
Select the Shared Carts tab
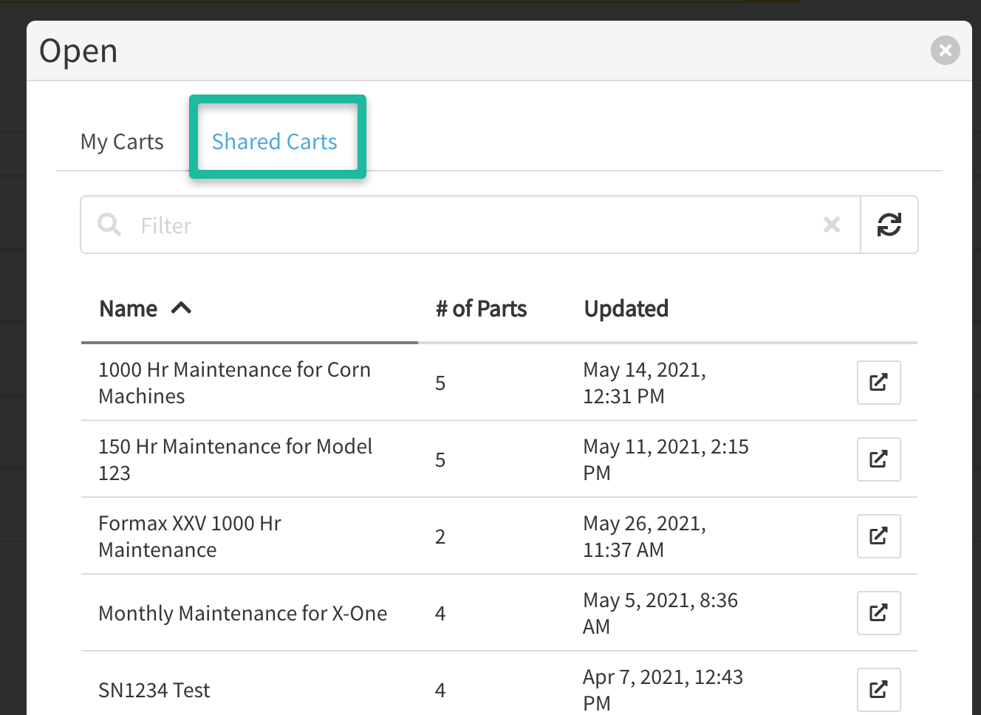274,142
